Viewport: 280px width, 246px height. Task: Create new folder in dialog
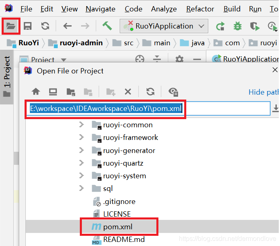pyautogui.click(x=111, y=92)
